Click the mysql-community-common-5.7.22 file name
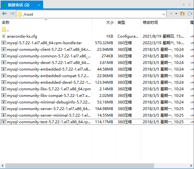The width and height of the screenshot is (194, 169). (x=49, y=56)
